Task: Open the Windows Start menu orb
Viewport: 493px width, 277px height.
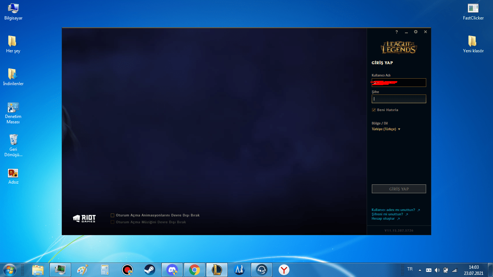Action: (x=9, y=269)
